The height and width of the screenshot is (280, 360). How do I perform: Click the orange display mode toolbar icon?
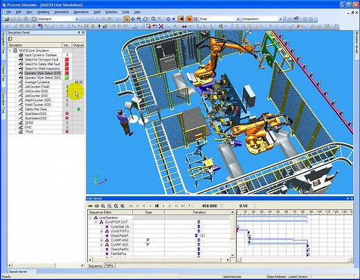[189, 19]
